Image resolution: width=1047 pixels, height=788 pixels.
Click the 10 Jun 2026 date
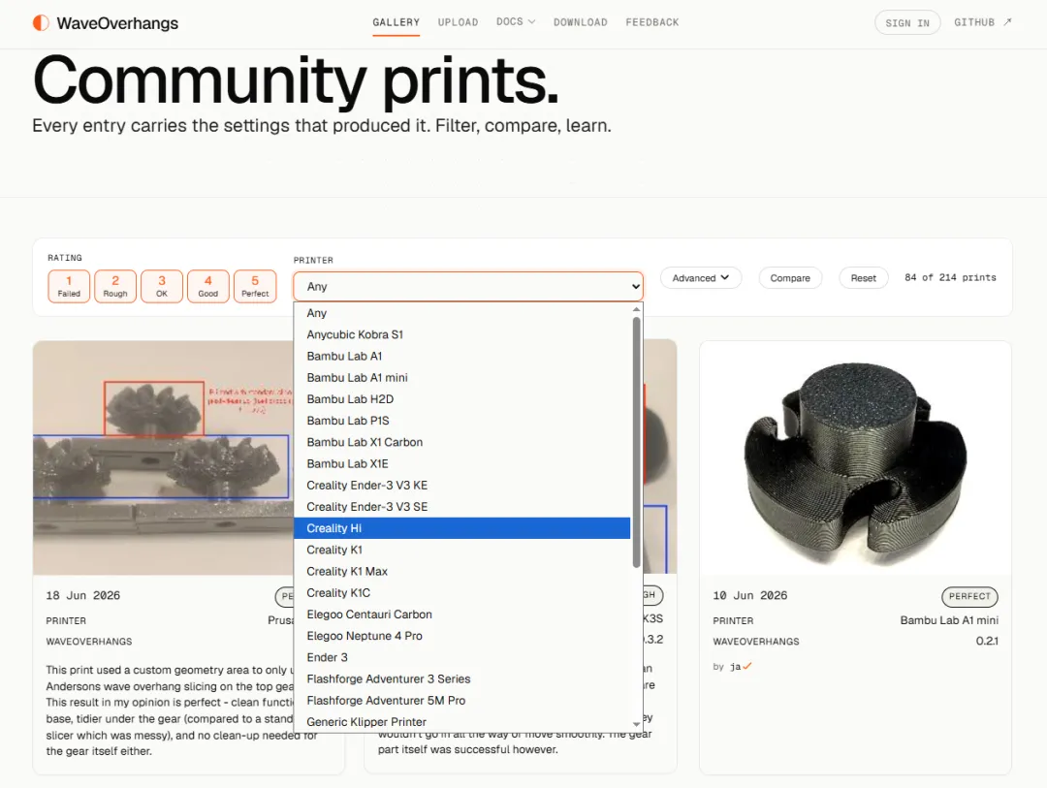click(x=749, y=595)
